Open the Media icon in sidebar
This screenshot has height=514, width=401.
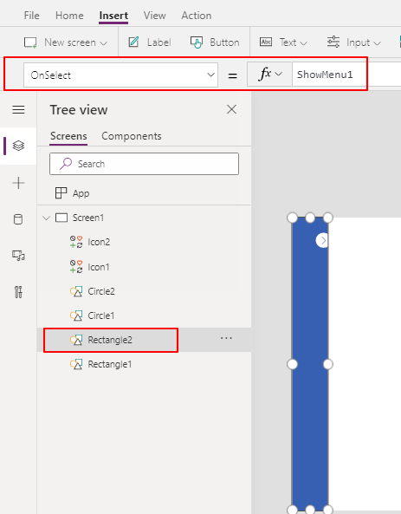point(18,255)
